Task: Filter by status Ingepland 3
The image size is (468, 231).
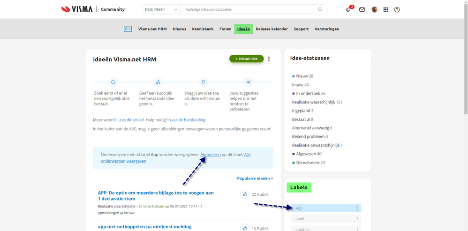Action: [x=302, y=111]
